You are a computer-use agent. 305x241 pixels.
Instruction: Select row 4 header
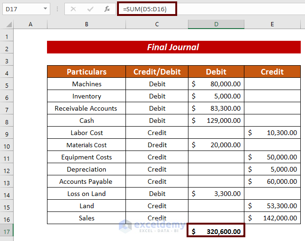(x=7, y=72)
